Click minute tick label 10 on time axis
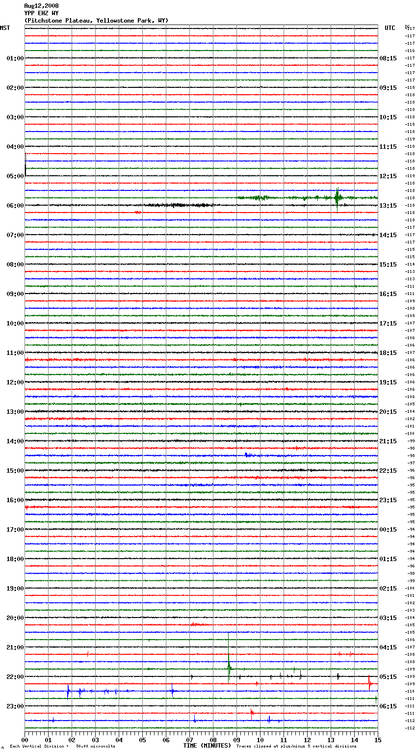417x753 pixels. coord(260,740)
